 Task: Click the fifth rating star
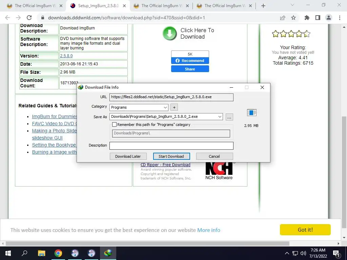coord(307,34)
